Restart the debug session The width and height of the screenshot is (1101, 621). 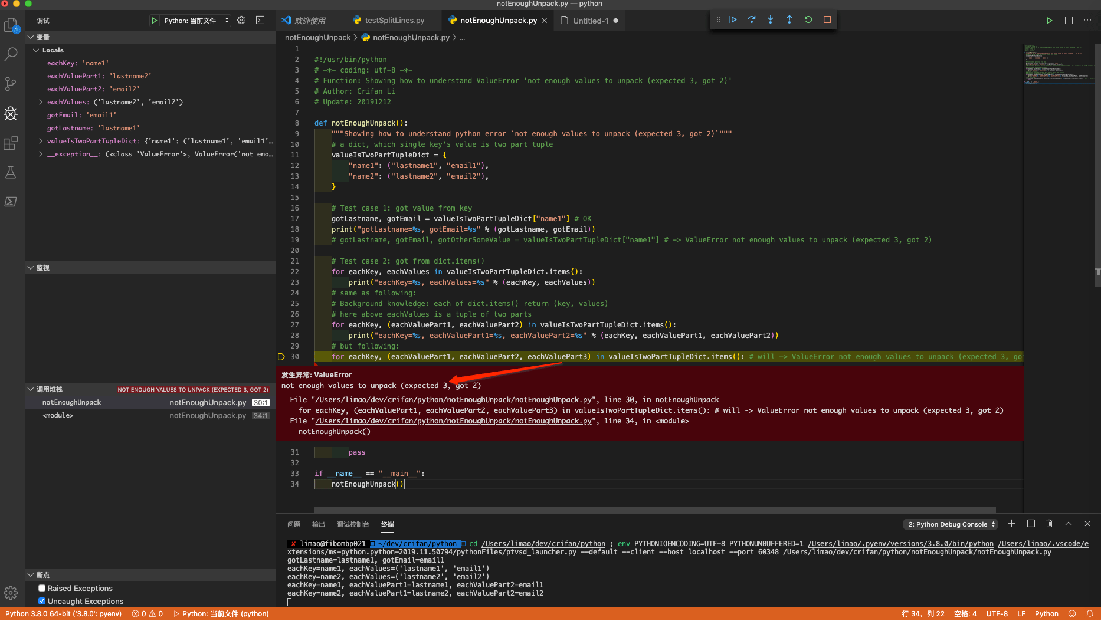808,19
